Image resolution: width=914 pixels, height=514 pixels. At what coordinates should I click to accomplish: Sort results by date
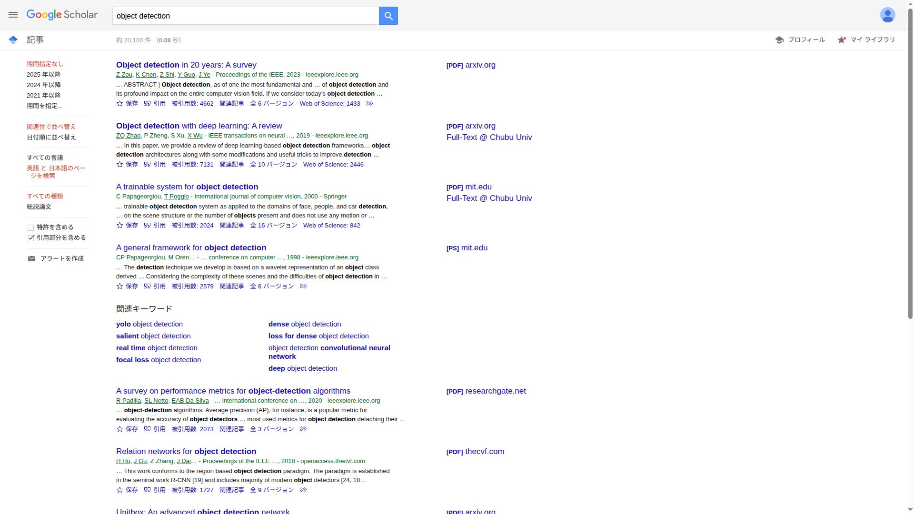51,137
